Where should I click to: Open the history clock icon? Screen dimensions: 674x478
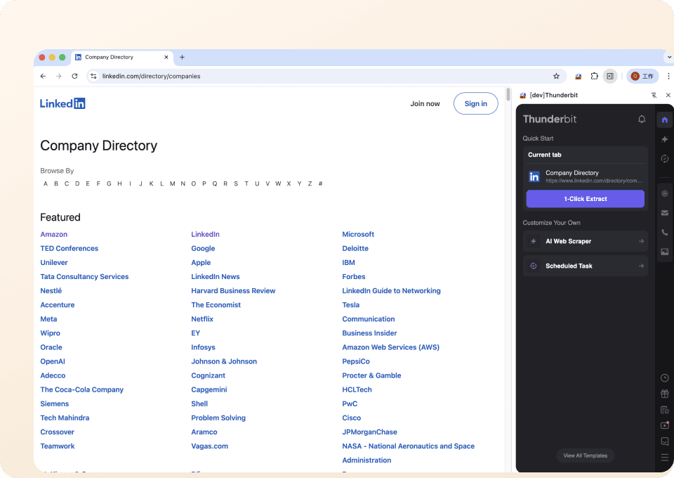(x=664, y=378)
